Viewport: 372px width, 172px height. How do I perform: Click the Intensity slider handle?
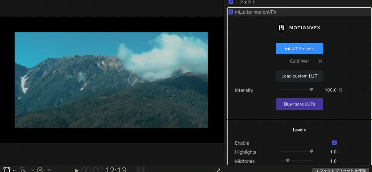click(311, 90)
